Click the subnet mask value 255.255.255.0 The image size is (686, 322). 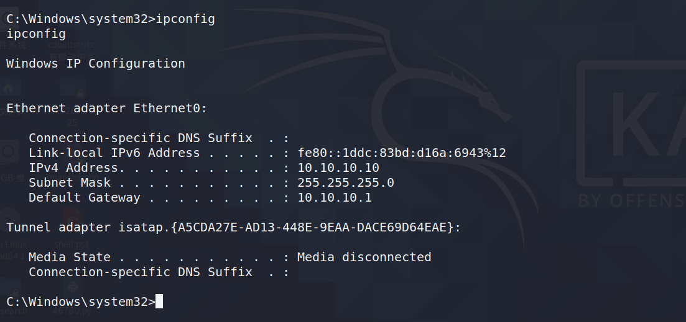coord(346,183)
